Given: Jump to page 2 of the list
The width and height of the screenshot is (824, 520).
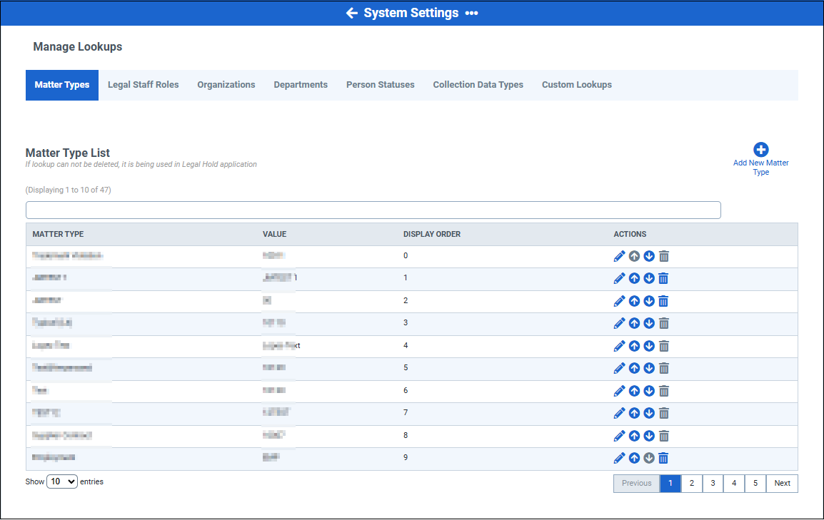Looking at the screenshot, I should point(692,484).
